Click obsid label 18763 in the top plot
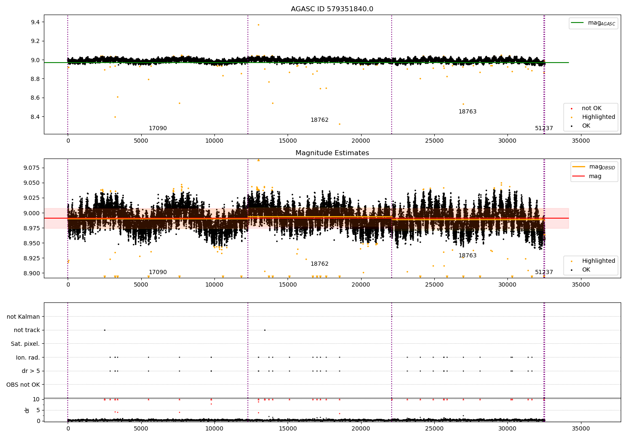 467,111
